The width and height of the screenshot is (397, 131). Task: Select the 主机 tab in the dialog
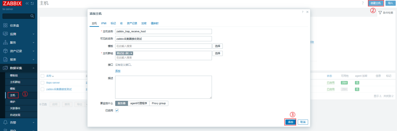click(94, 23)
